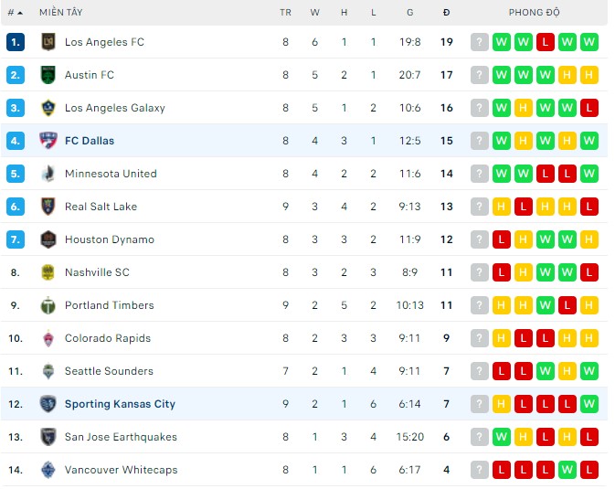The width and height of the screenshot is (615, 489).
Task: Click the Austin FC team logo
Action: [x=48, y=75]
